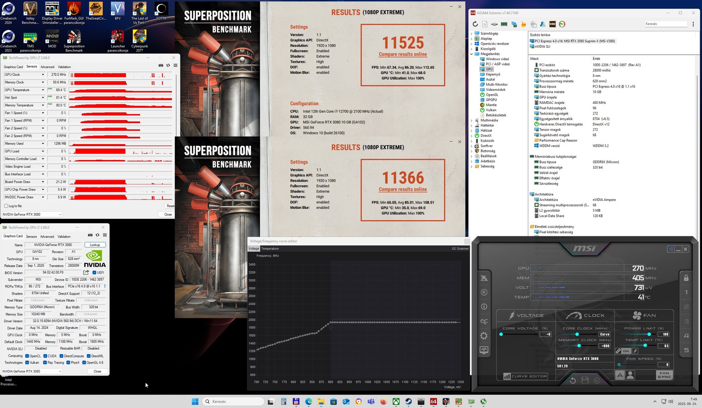Adjust the Core Clock slider handle

(577, 334)
